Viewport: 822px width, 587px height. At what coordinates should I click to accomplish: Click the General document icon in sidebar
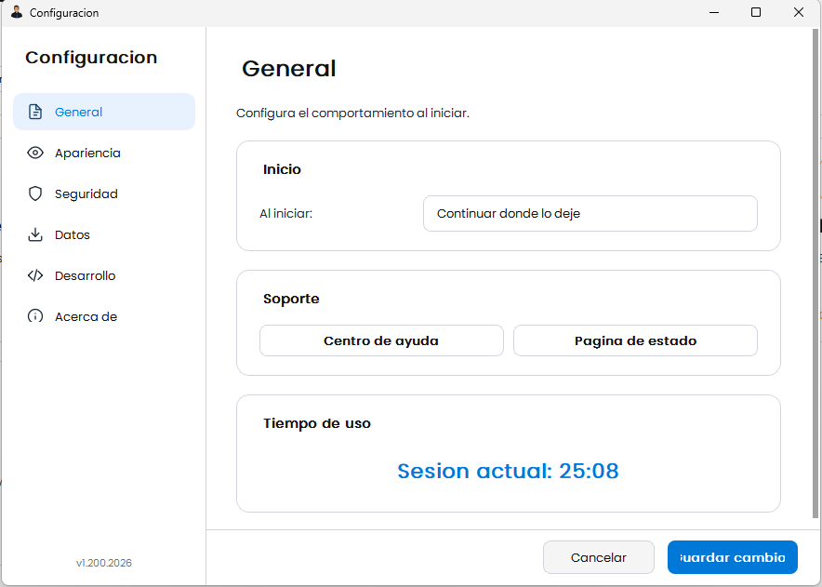(x=35, y=112)
